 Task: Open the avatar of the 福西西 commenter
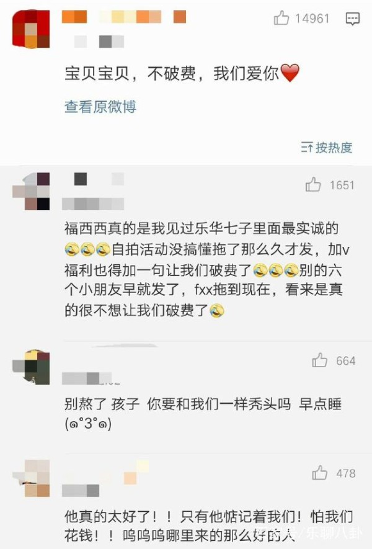(x=31, y=191)
